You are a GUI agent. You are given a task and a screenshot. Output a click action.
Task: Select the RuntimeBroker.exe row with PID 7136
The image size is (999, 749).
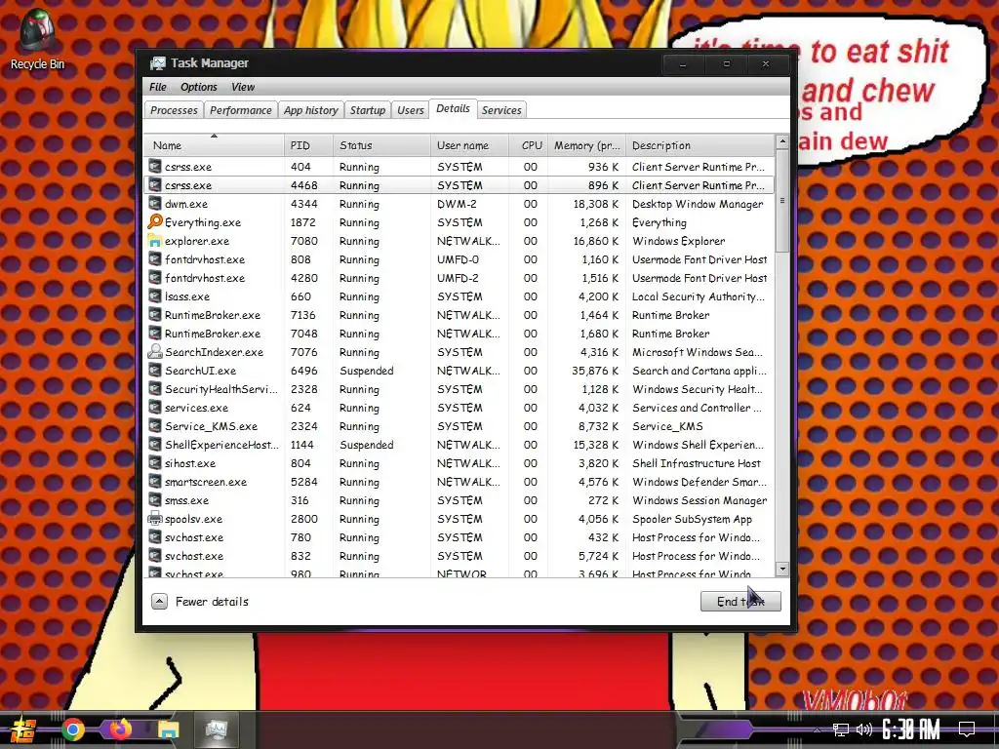pos(459,315)
